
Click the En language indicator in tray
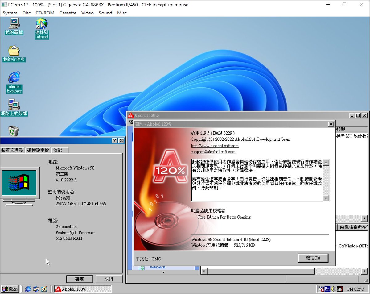327,289
